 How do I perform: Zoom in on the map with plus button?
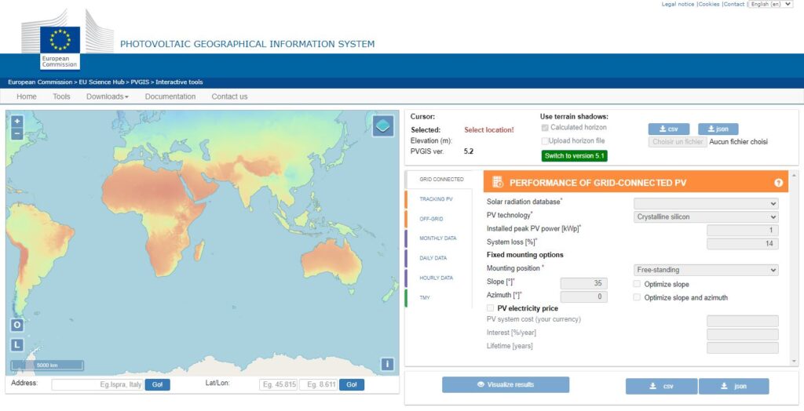click(17, 122)
